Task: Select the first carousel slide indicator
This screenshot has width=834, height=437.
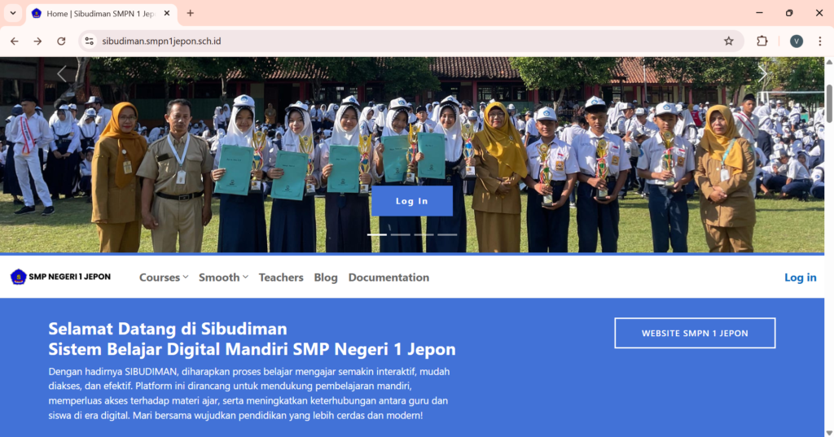Action: tap(377, 234)
